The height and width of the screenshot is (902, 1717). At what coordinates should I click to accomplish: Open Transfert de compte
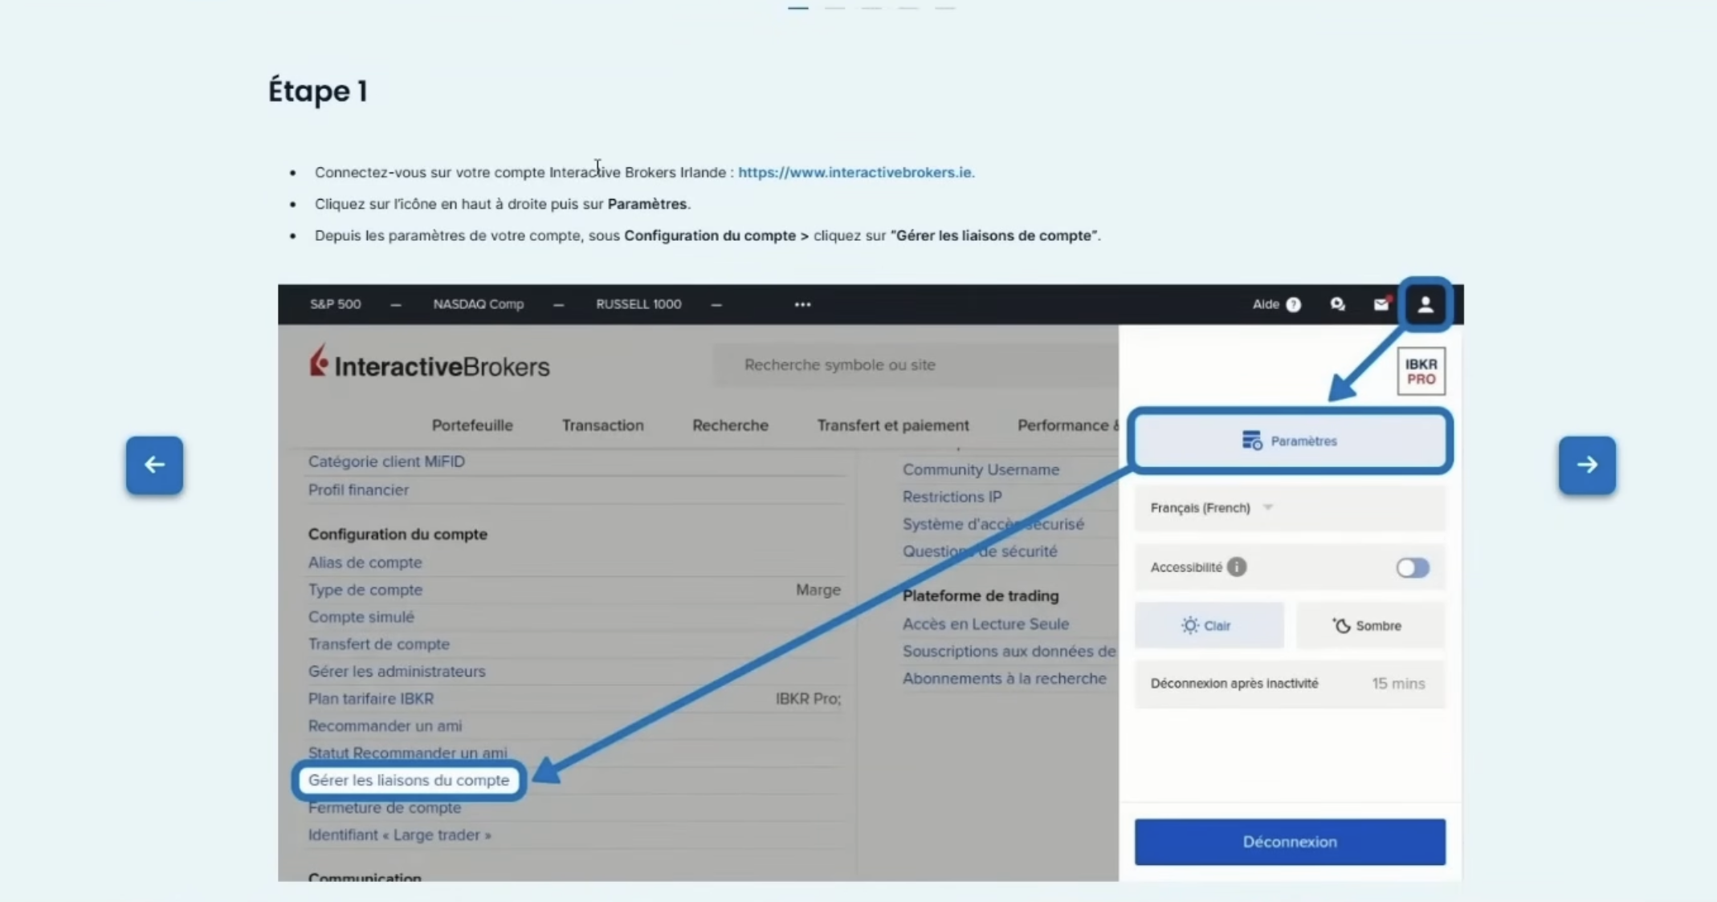coord(379,644)
